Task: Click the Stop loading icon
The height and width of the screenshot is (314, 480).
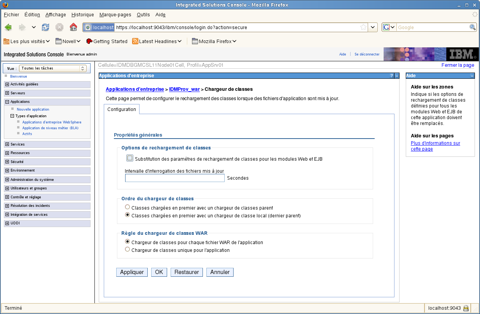Action: [59, 27]
